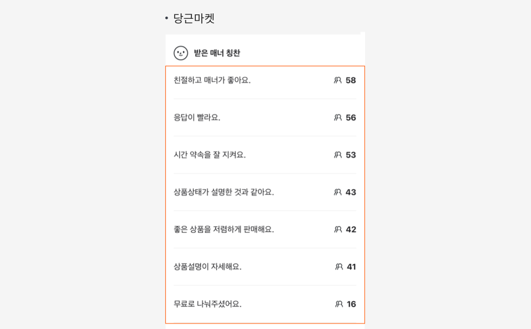Image resolution: width=531 pixels, height=329 pixels.
Task: Click the people icon next to count 42
Action: [337, 229]
